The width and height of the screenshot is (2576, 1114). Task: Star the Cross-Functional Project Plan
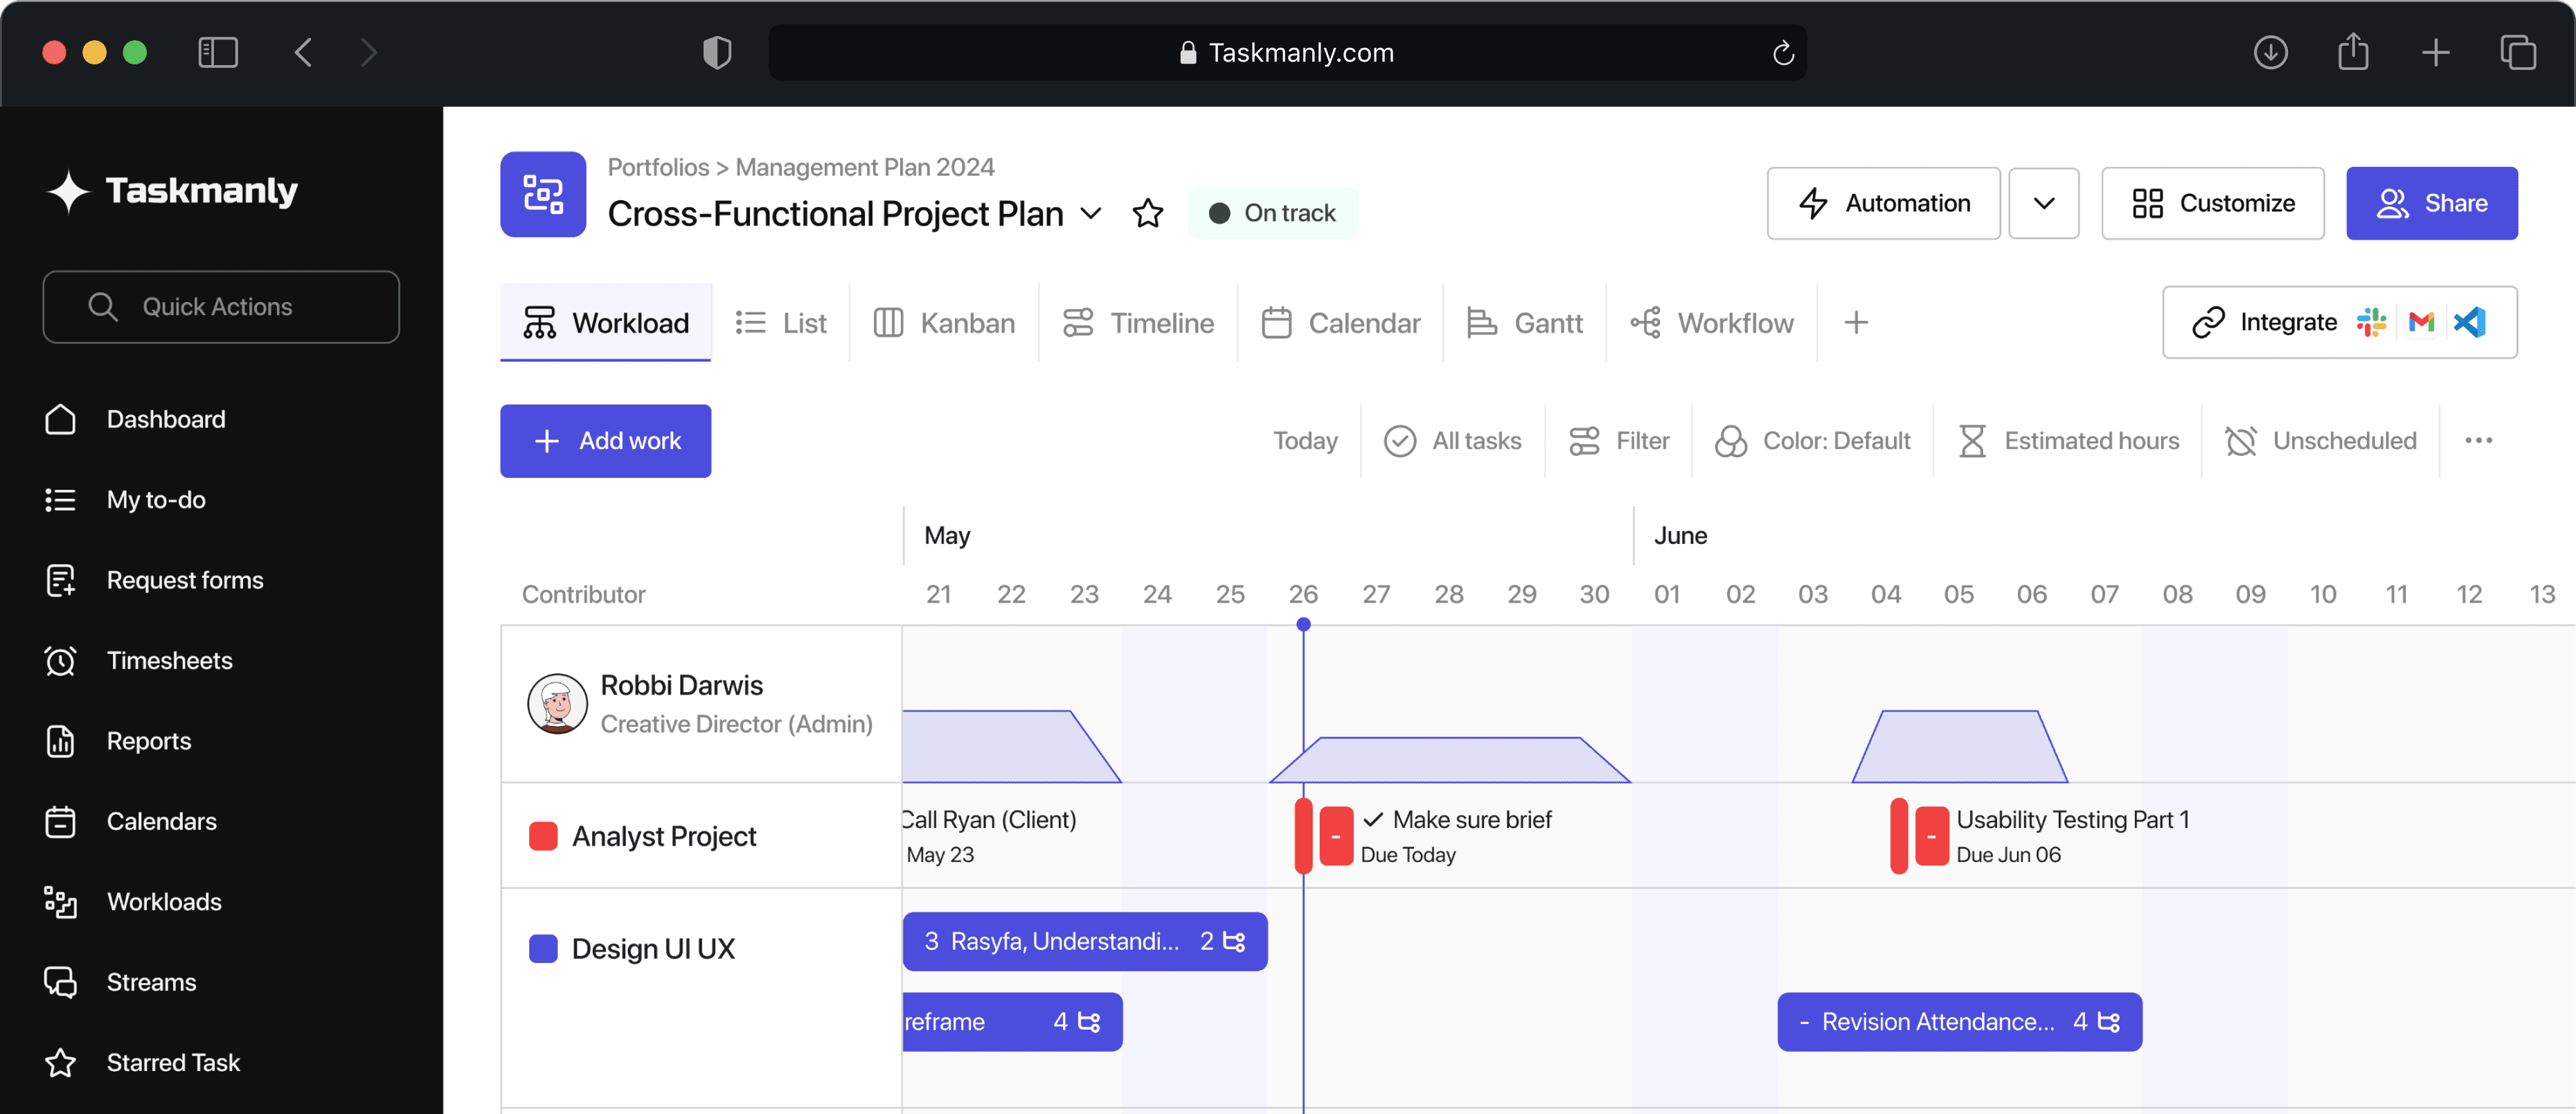1147,213
